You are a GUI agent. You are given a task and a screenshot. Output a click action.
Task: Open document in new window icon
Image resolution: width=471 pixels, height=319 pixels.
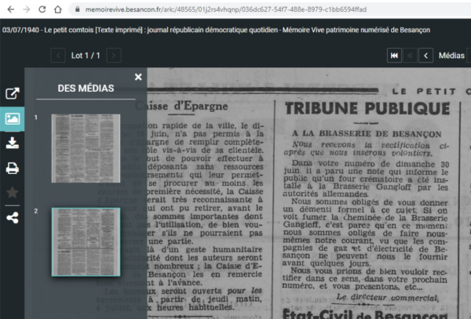tap(12, 94)
